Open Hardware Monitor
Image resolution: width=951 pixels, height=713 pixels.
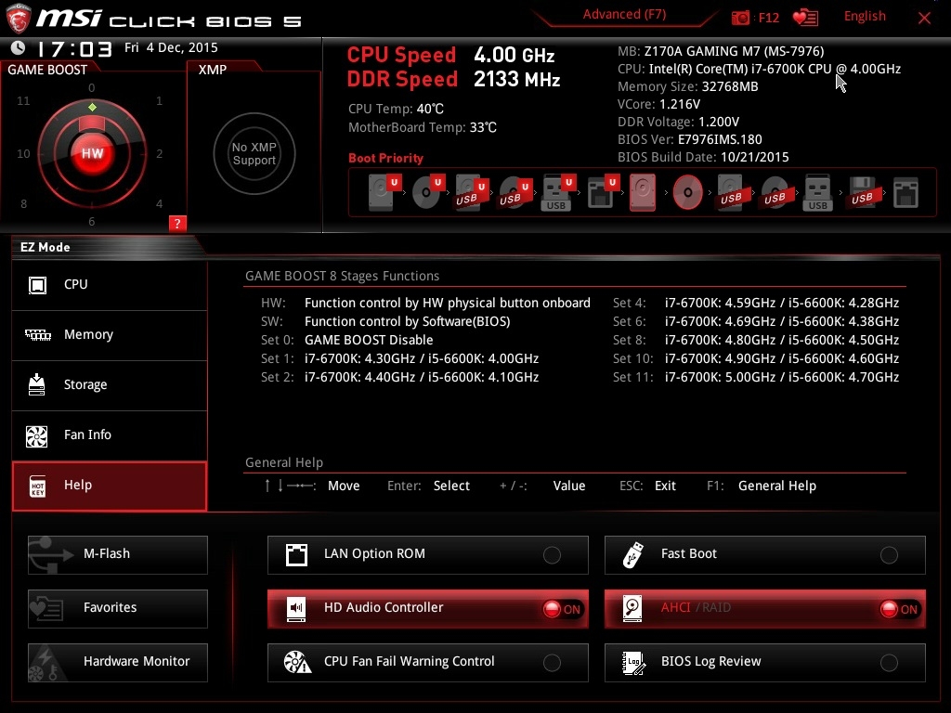(x=118, y=663)
